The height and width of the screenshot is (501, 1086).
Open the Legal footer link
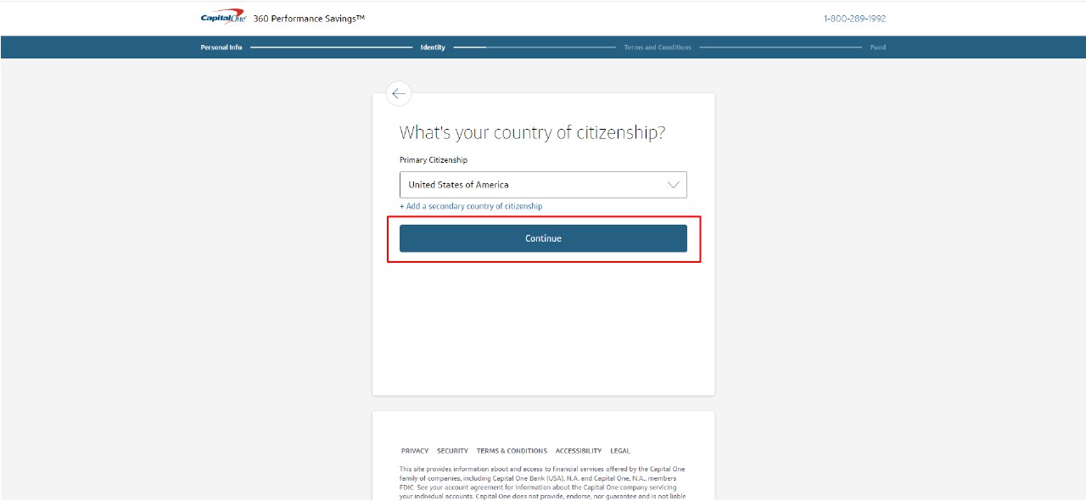pyautogui.click(x=620, y=451)
